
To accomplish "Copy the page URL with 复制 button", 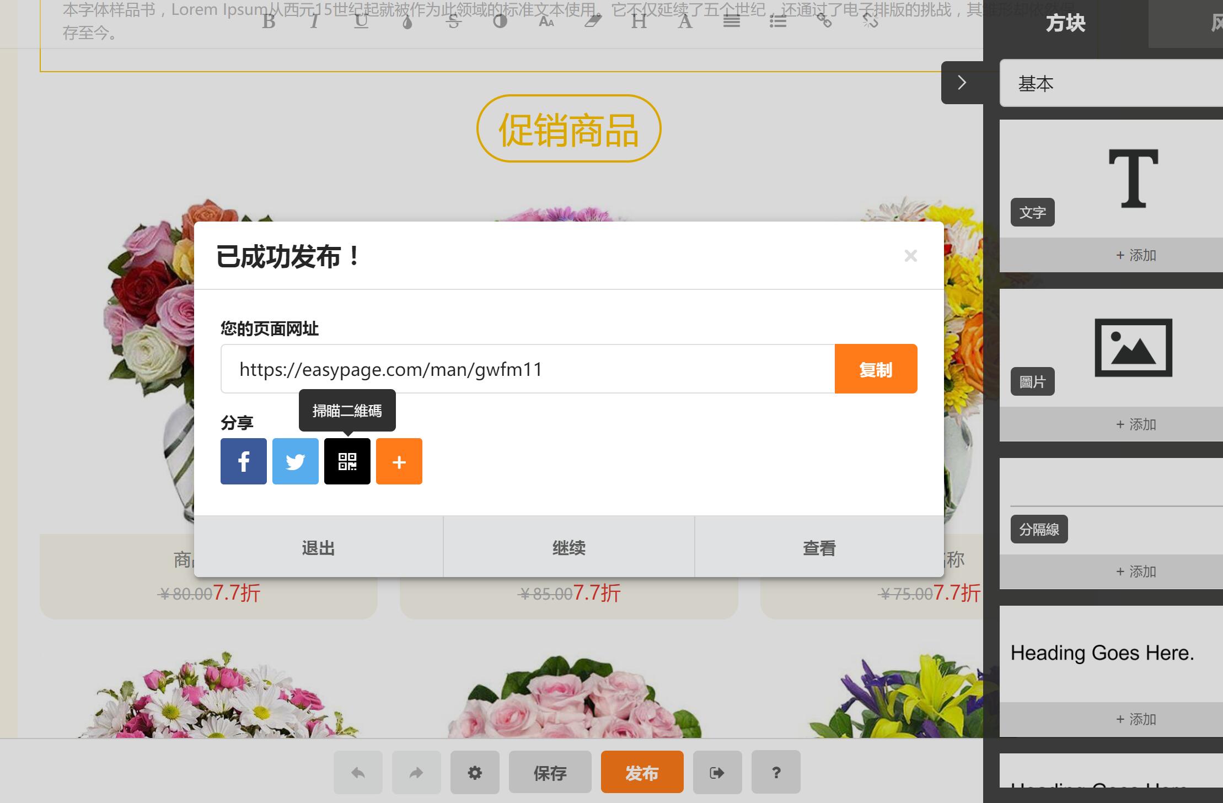I will pos(876,369).
